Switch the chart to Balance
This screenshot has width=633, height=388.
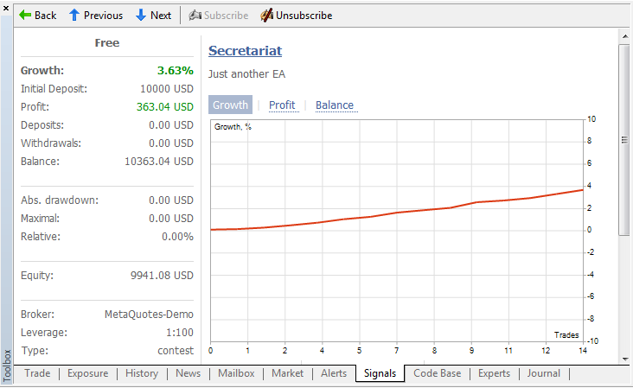point(335,105)
